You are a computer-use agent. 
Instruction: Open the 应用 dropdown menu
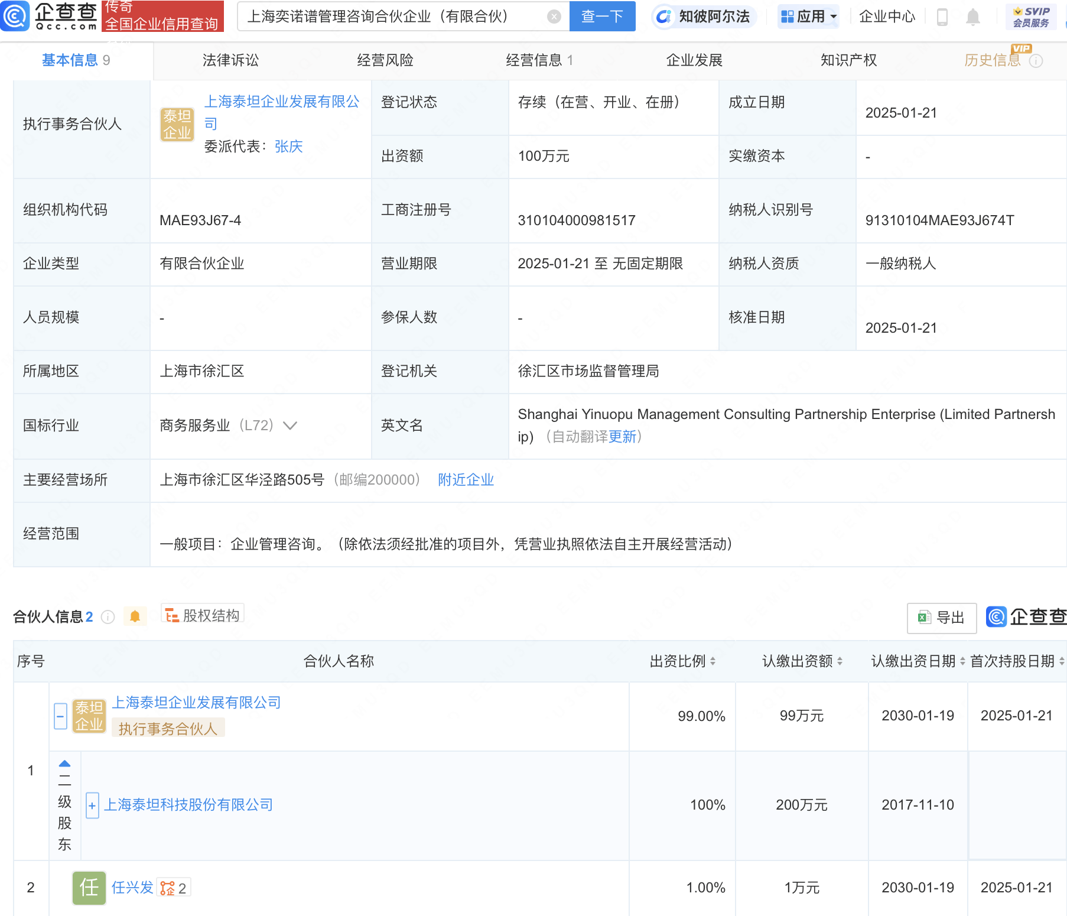[809, 17]
